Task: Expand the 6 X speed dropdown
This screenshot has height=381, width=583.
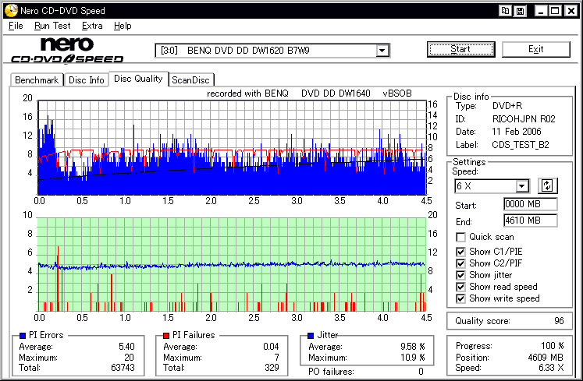Action: (522, 185)
